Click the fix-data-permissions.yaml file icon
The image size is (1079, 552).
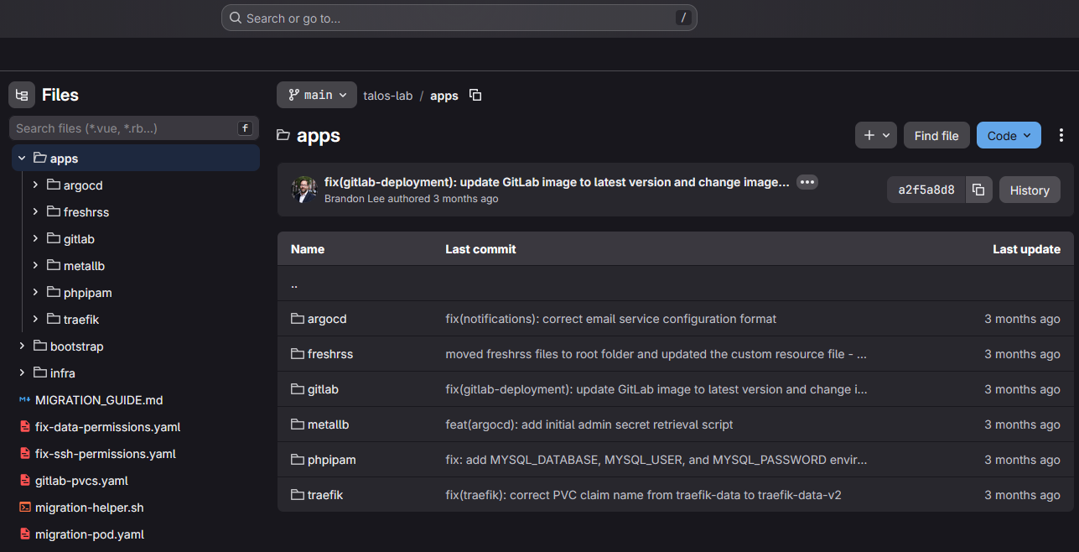pyautogui.click(x=25, y=427)
